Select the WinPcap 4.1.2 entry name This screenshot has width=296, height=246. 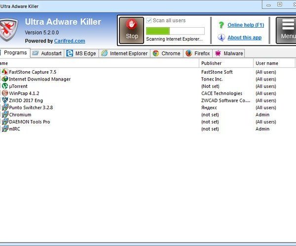[x=24, y=93]
